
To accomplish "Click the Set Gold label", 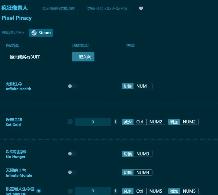I will 13,125.
